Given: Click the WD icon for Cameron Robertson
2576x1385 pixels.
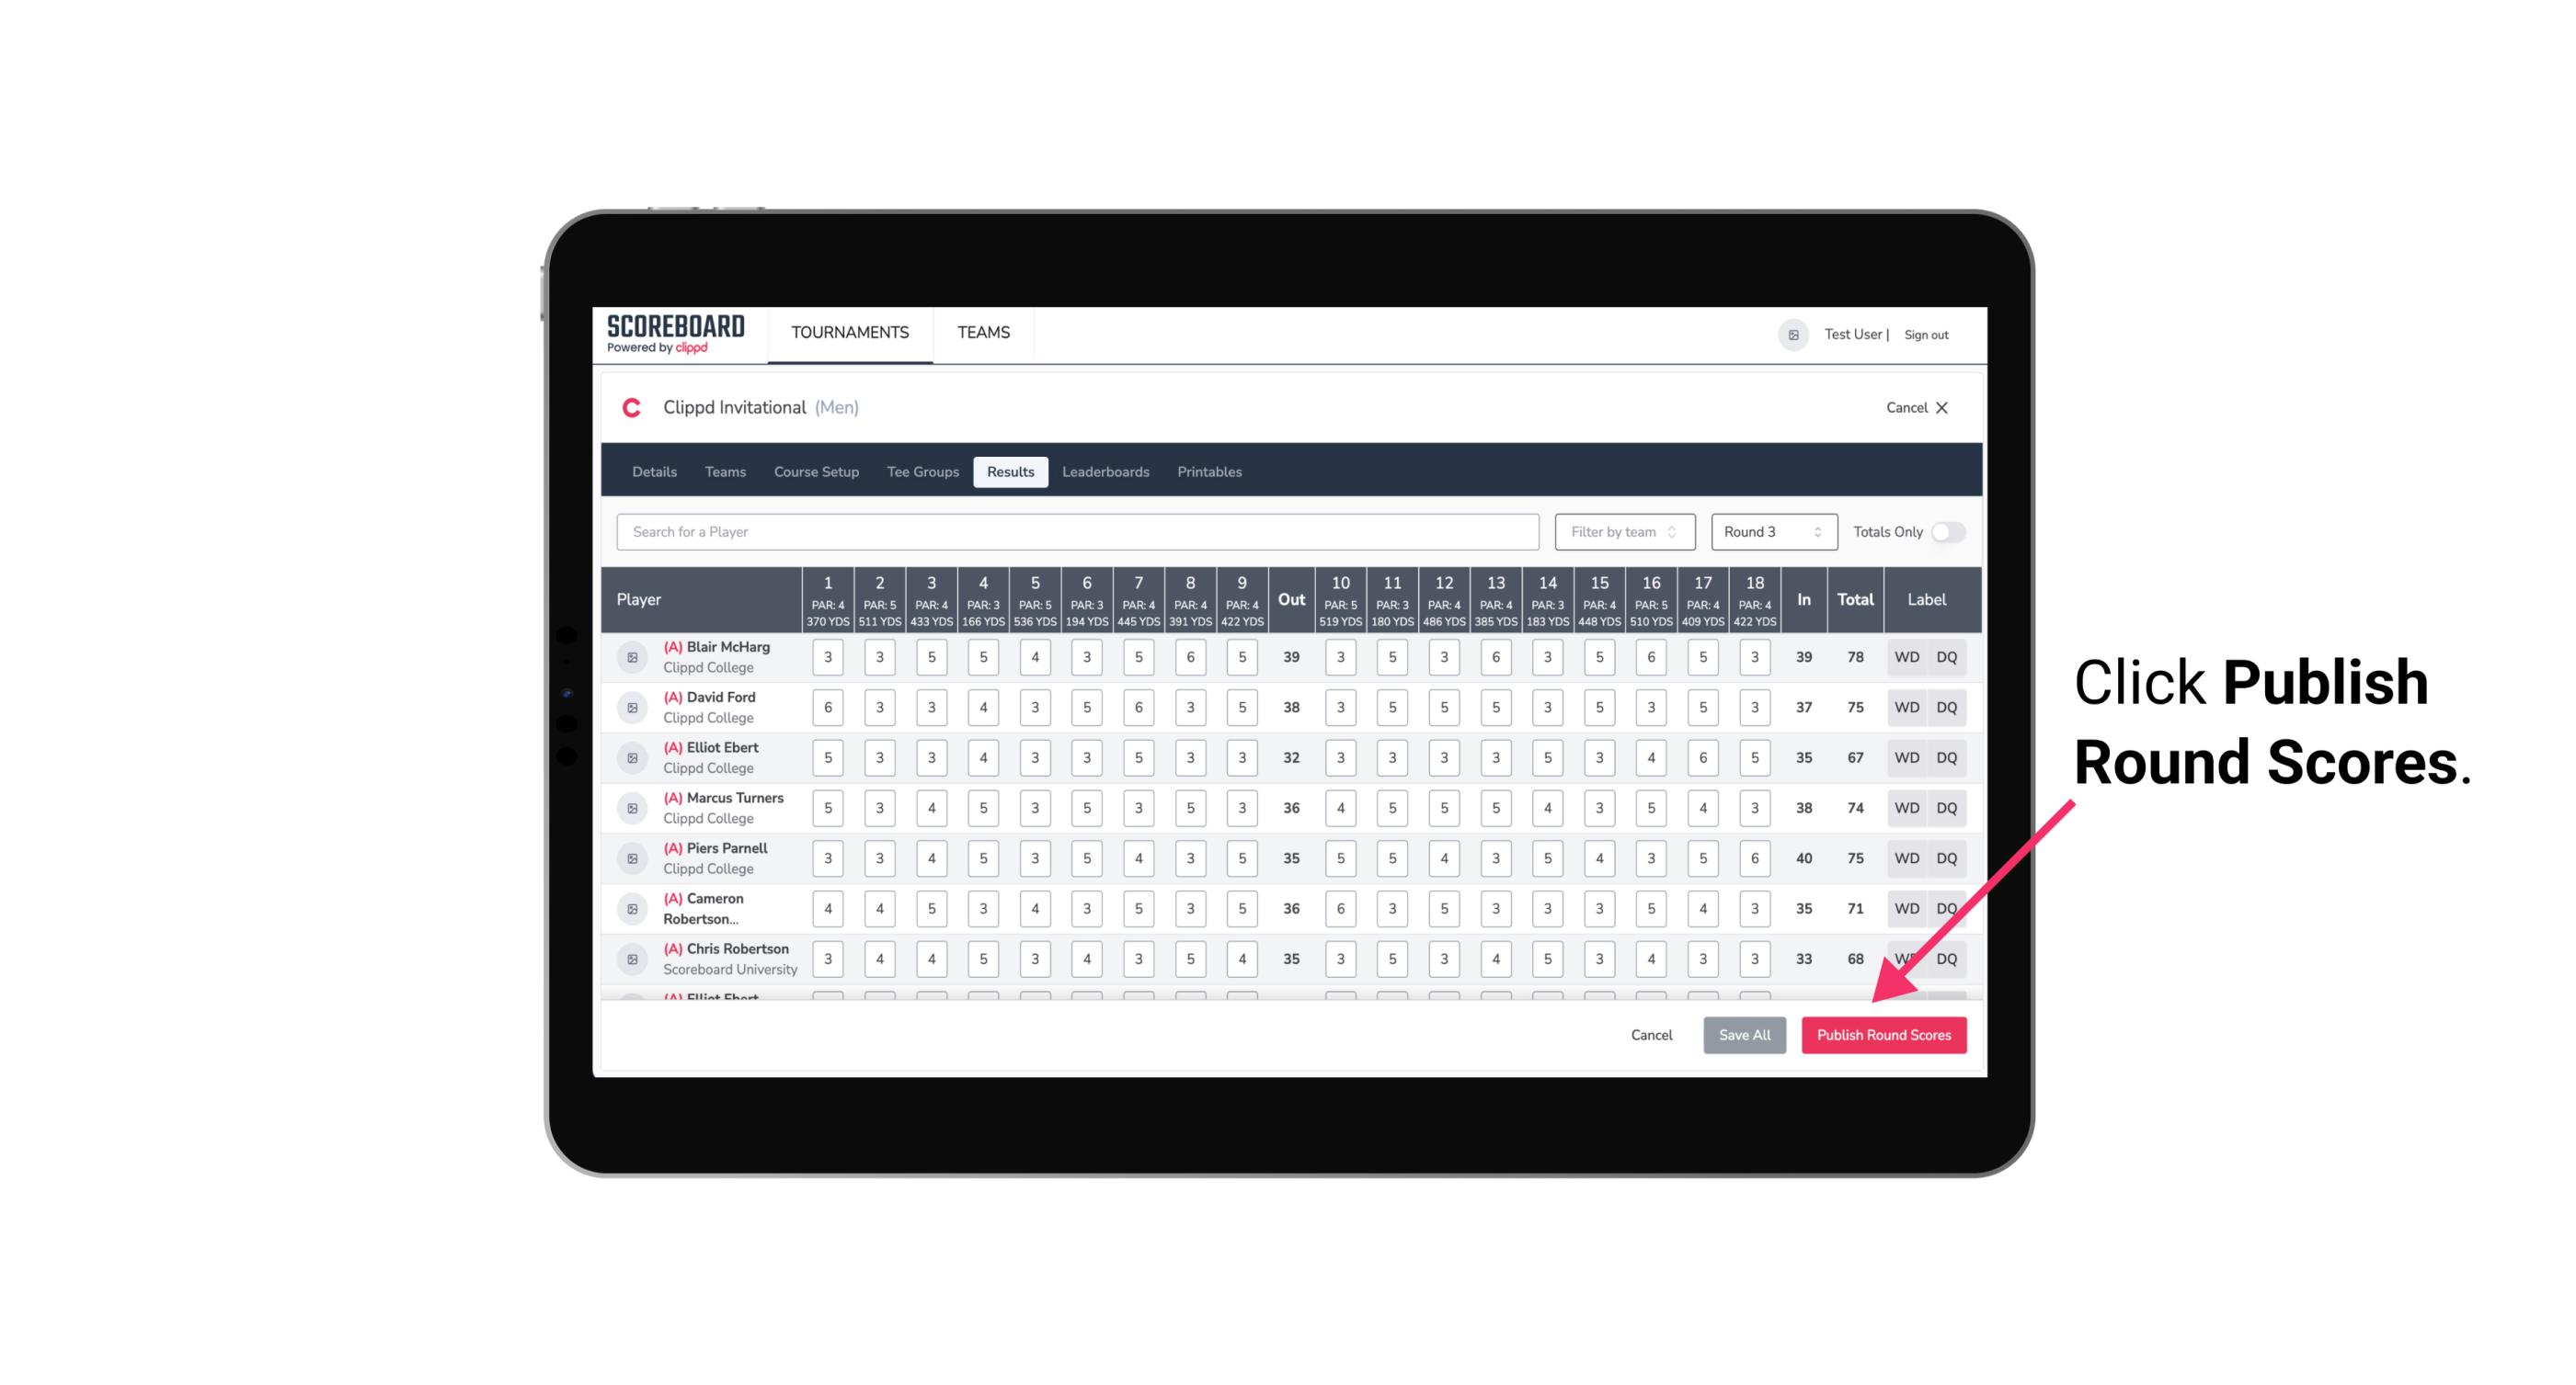Looking at the screenshot, I should point(1906,907).
